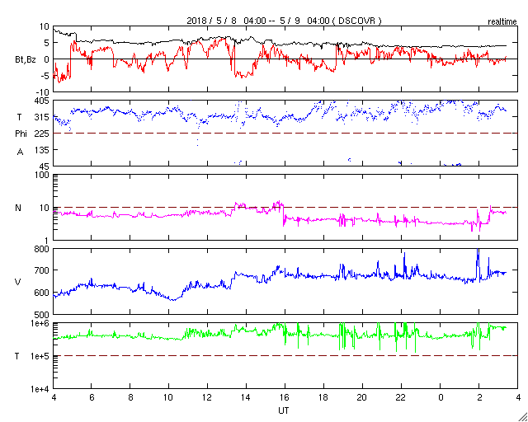The width and height of the screenshot is (528, 422).
Task: Click the "800" velocity tick value
Action: click(42, 249)
